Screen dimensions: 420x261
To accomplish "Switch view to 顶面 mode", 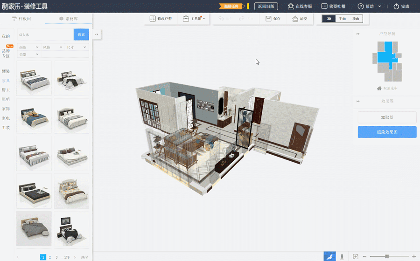I will [356, 19].
